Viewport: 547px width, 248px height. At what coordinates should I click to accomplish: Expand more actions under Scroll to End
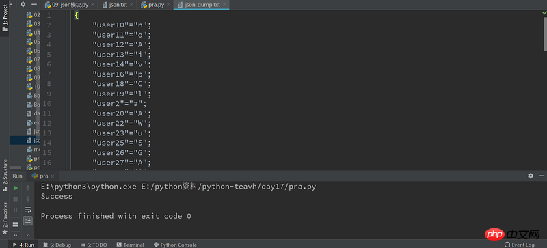(28, 235)
